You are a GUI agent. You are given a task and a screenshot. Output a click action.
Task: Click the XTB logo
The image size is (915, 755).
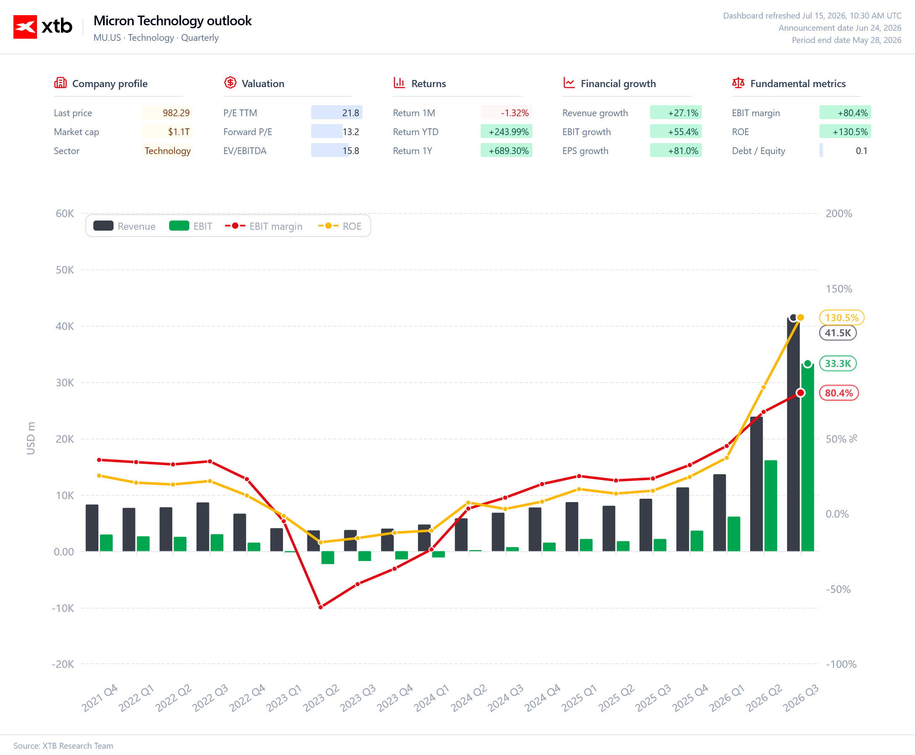point(42,27)
